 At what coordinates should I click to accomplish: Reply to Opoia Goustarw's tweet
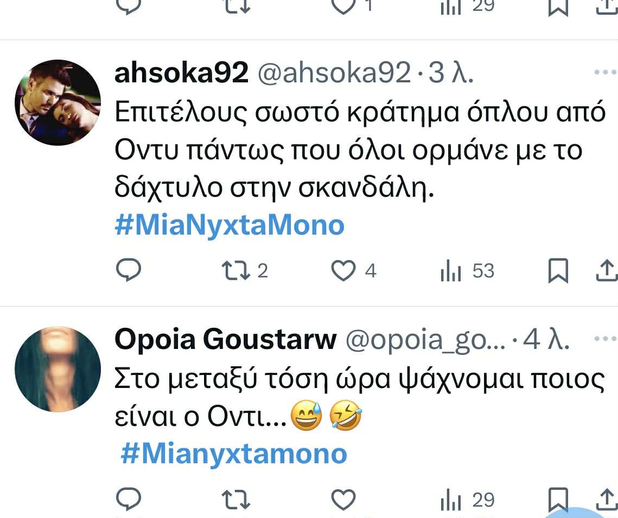tap(129, 500)
